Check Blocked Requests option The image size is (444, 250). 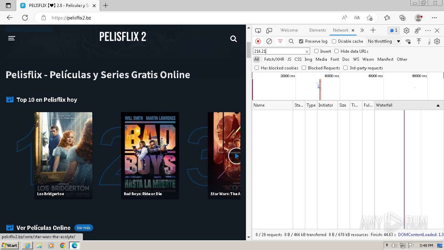pyautogui.click(x=304, y=68)
